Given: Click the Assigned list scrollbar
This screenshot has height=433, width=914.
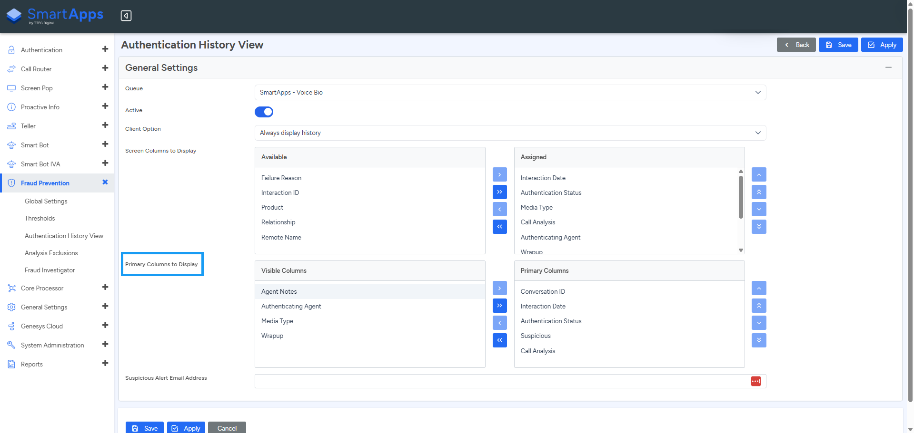Looking at the screenshot, I should 741,197.
